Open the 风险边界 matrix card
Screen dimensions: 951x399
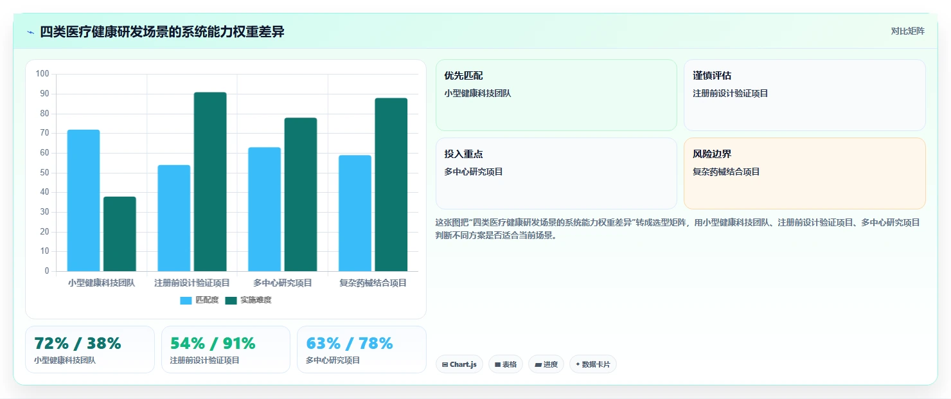pos(804,173)
